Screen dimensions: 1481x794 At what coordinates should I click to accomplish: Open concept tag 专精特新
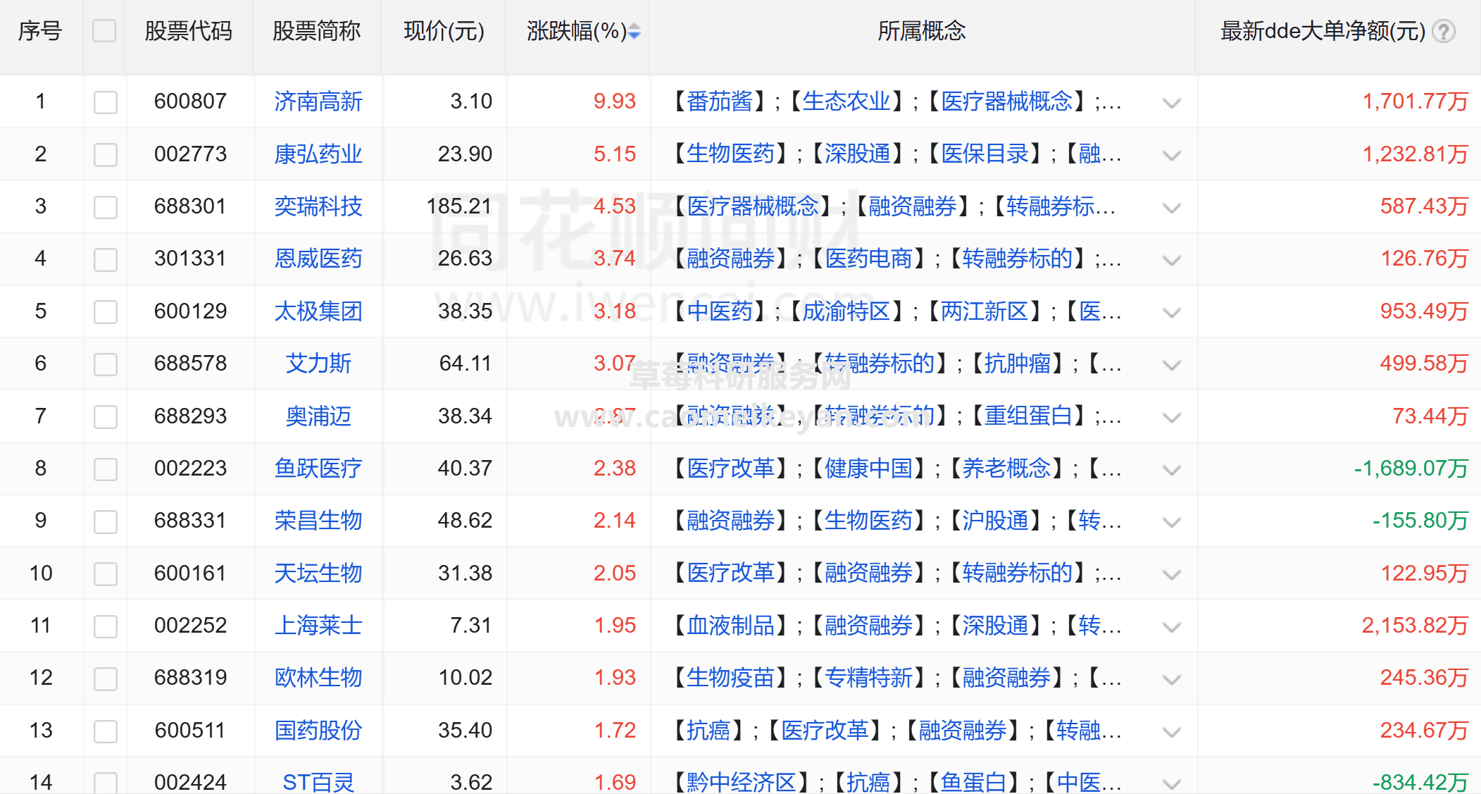coord(869,678)
